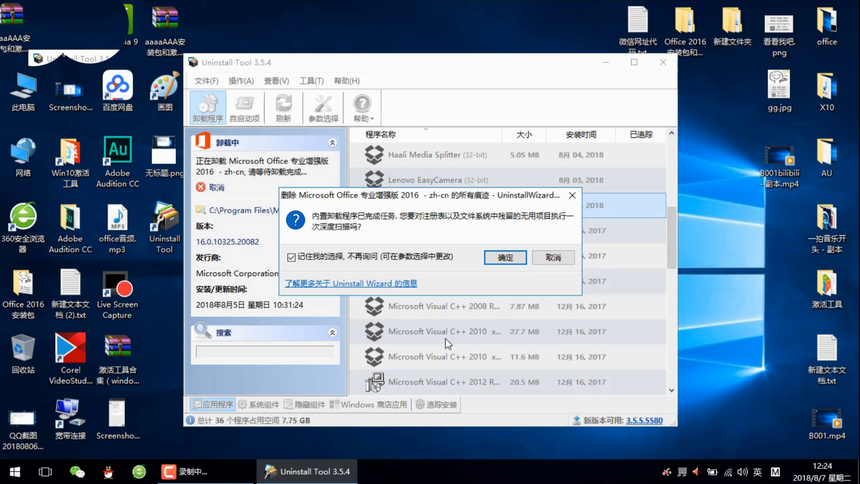Switch to the 应用程序 tab
Viewport: 860px width, 484px height.
pos(213,405)
